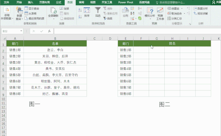221x136 pixels.
Task: Click the Consolidate icon
Action: (140, 8)
